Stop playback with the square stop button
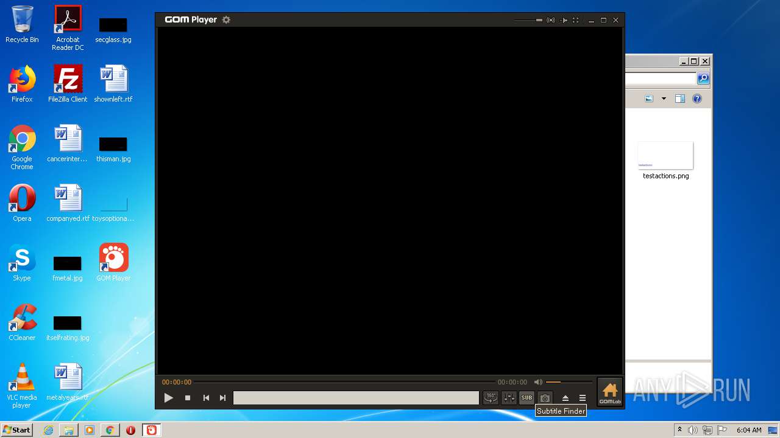The width and height of the screenshot is (780, 438). click(x=188, y=398)
